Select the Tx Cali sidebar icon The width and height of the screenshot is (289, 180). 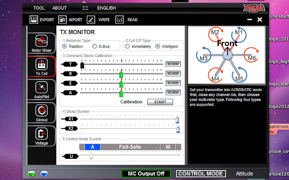click(42, 64)
